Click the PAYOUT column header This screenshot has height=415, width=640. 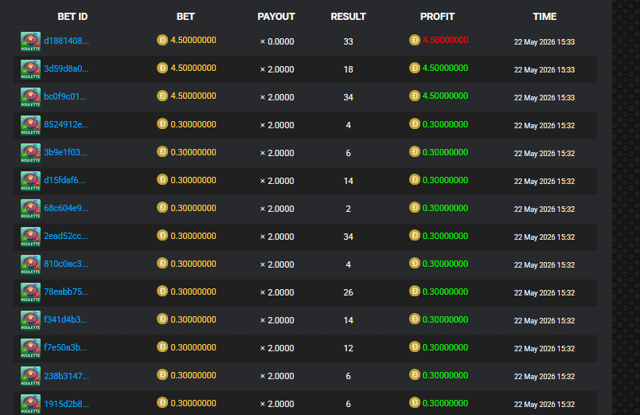pyautogui.click(x=276, y=17)
